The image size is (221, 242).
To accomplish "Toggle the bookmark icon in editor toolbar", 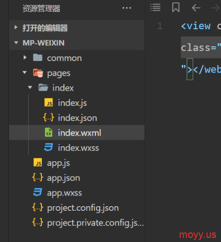I will 176,8.
